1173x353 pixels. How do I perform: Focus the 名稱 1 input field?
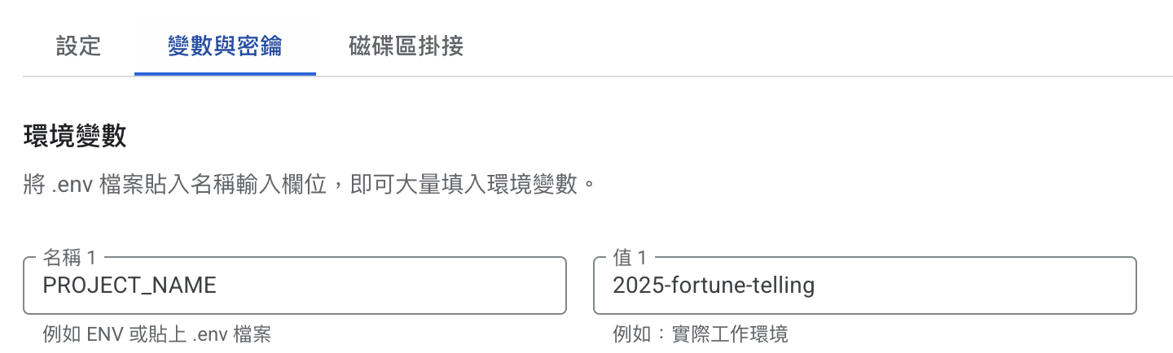(295, 285)
